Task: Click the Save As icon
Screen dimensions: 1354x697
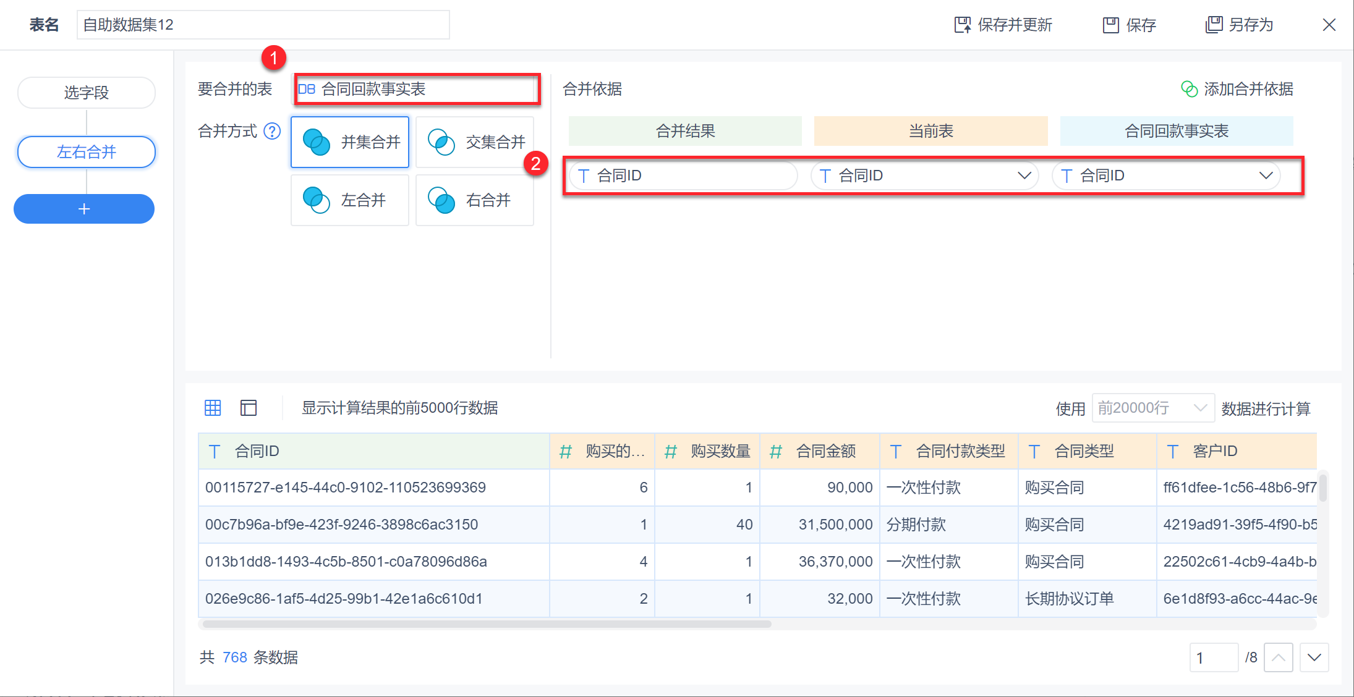Action: pyautogui.click(x=1214, y=25)
